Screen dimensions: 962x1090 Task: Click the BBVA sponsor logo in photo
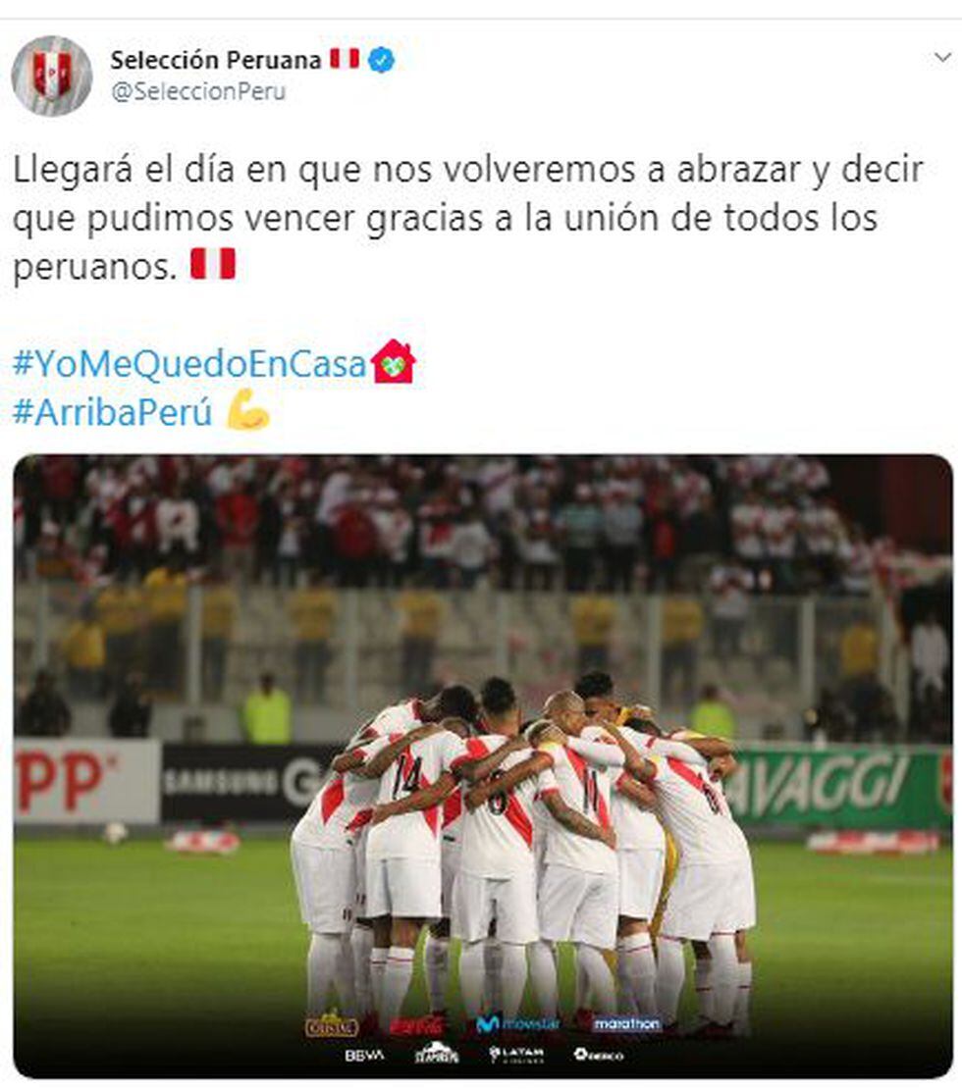click(364, 1056)
